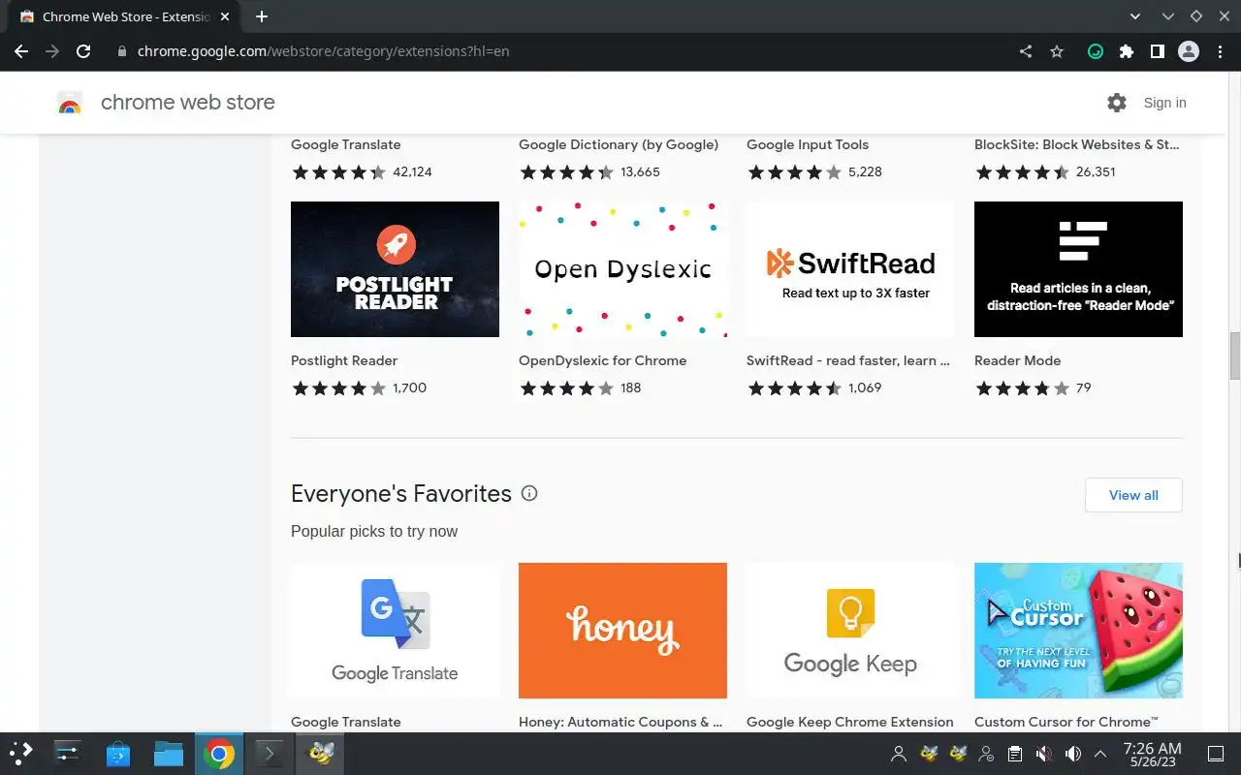The height and width of the screenshot is (775, 1241).
Task: Click the show desktop tray button
Action: coord(1215,754)
